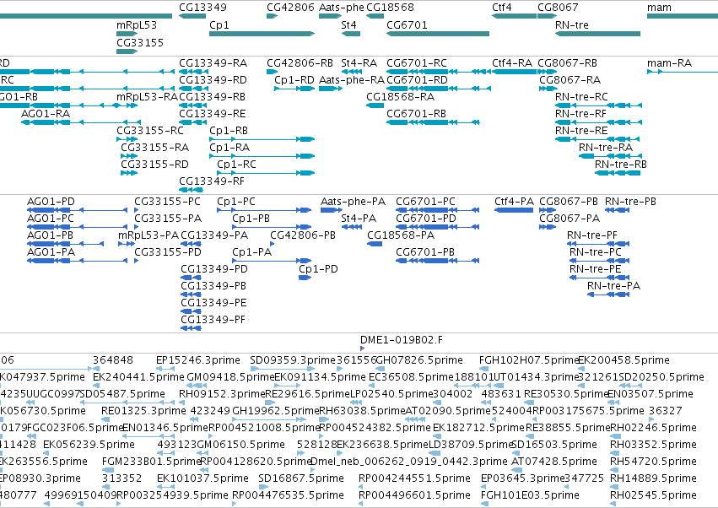The height and width of the screenshot is (508, 718).
Task: Open transcript CG6701-RC
Action: pyautogui.click(x=417, y=62)
